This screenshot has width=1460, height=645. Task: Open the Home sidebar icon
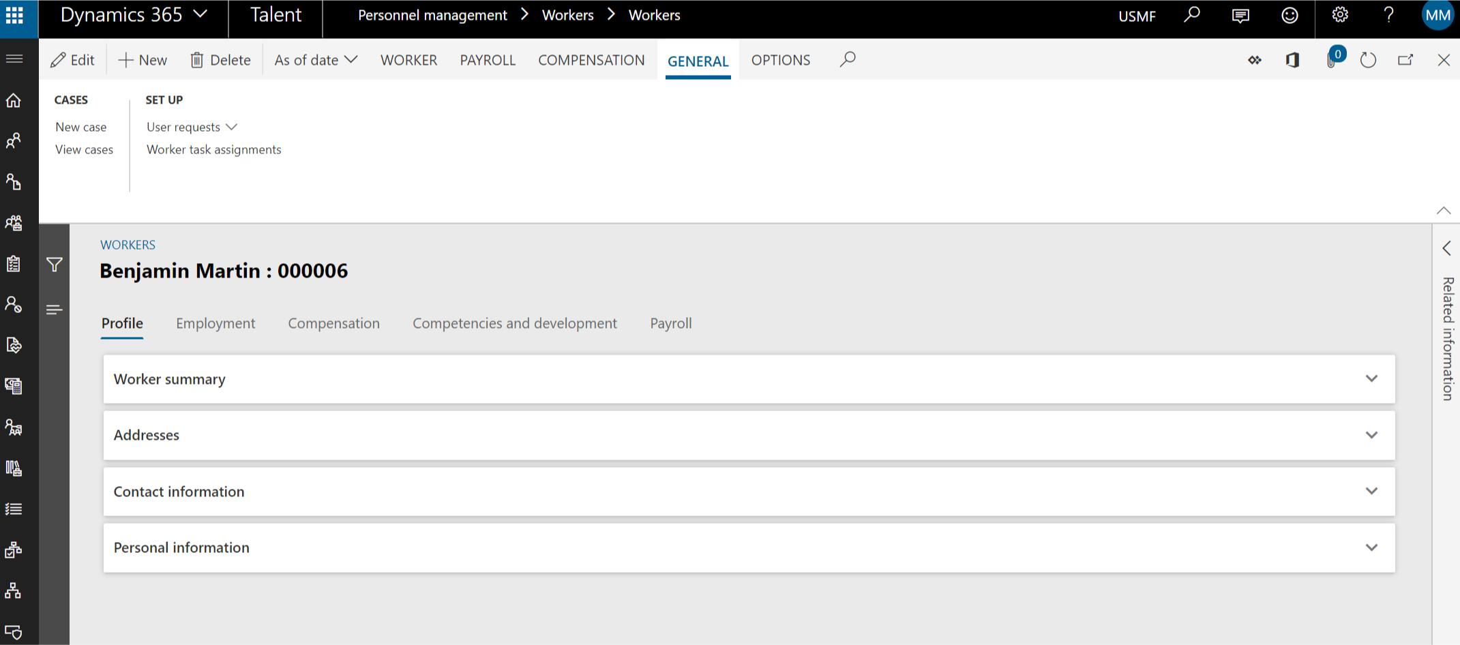14,100
